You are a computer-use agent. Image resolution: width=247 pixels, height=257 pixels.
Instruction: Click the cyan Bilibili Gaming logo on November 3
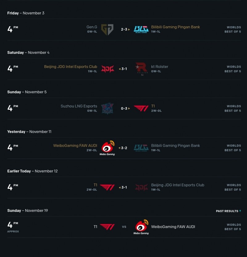tap(141, 29)
